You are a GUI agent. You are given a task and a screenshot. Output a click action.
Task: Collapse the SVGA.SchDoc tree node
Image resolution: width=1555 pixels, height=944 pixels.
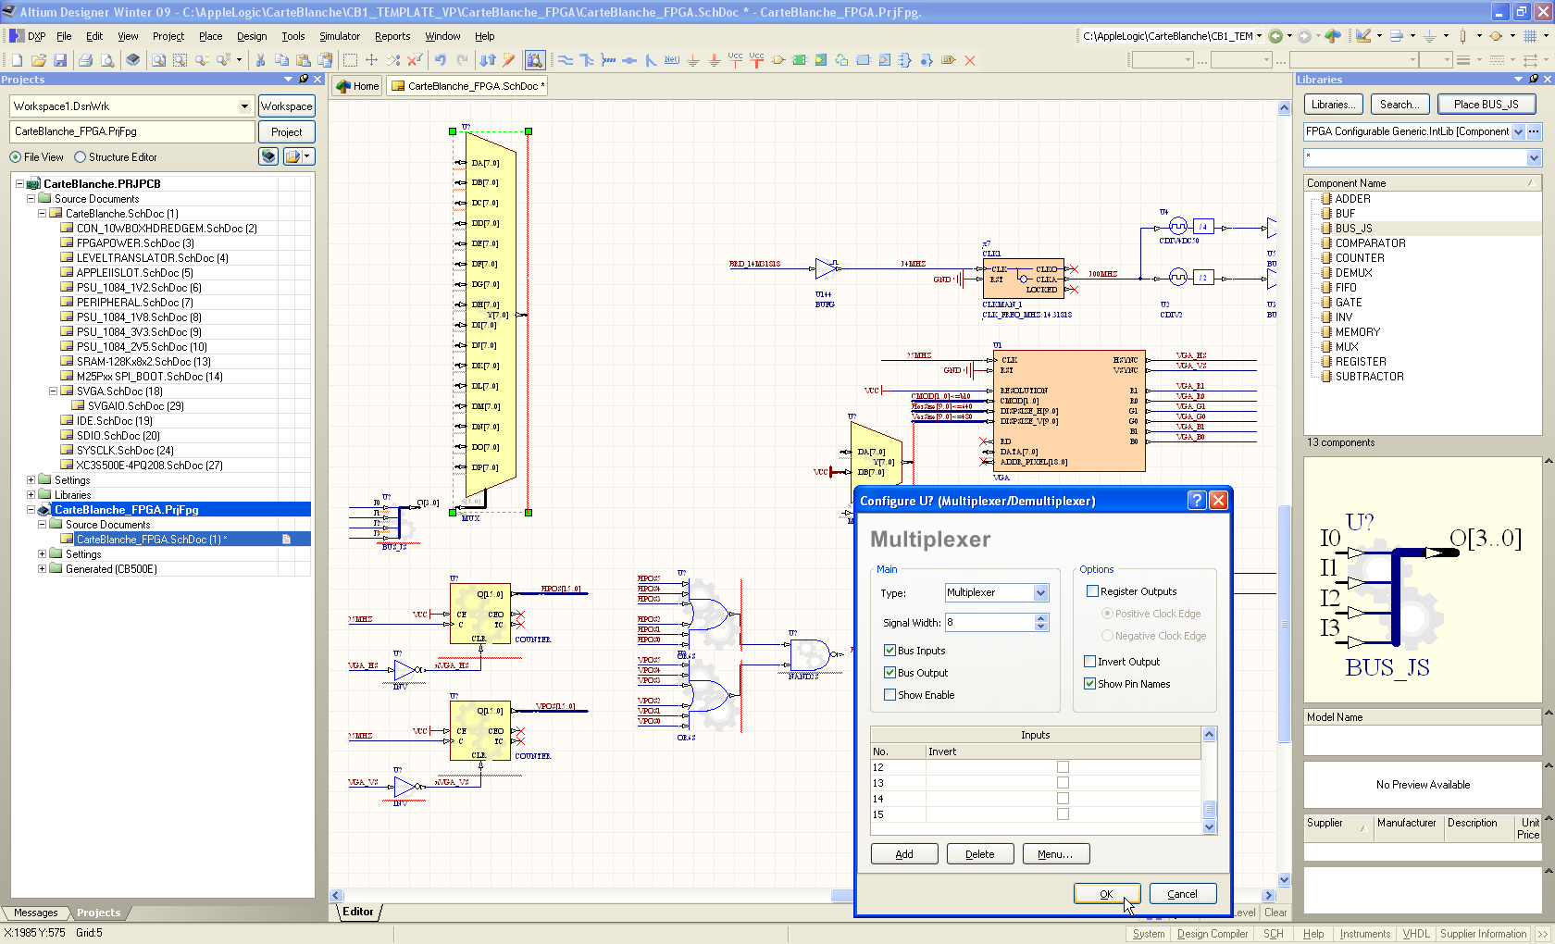coord(53,391)
